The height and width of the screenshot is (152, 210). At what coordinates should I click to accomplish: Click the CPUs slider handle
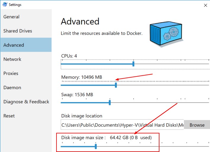click(133, 64)
